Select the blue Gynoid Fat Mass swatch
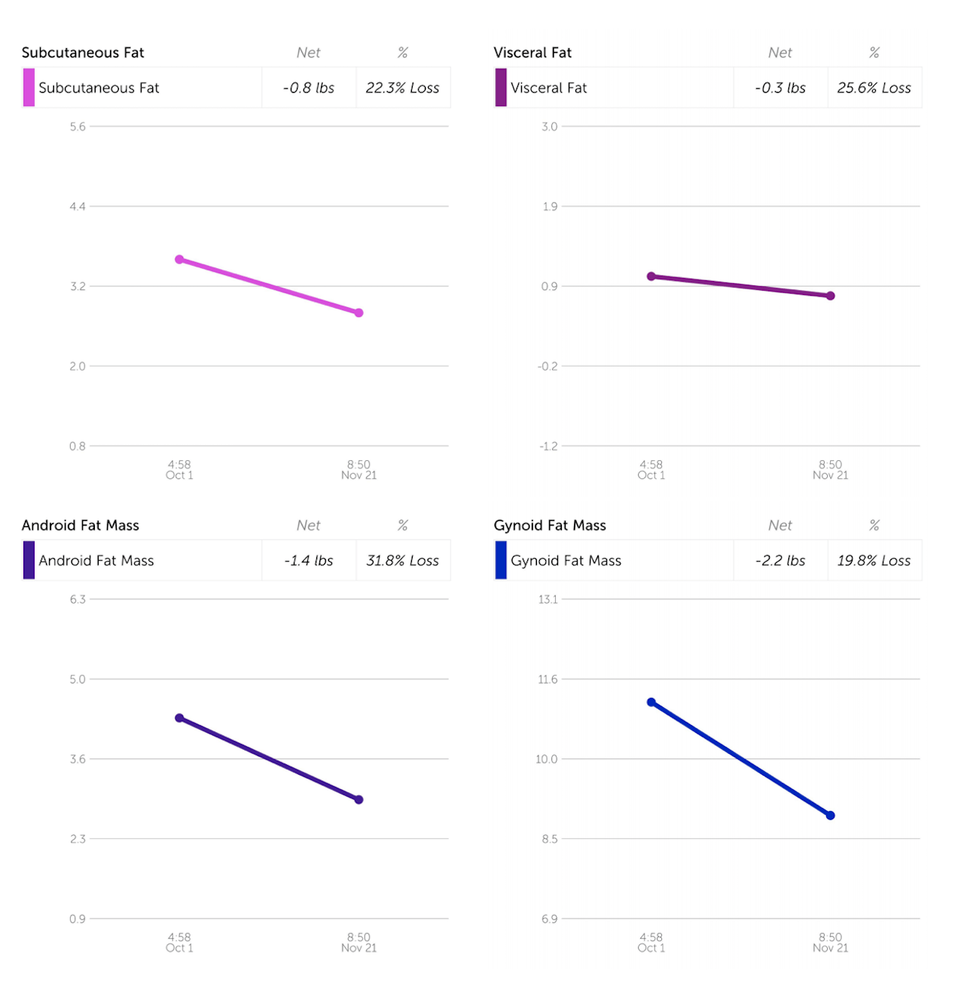 tap(501, 560)
